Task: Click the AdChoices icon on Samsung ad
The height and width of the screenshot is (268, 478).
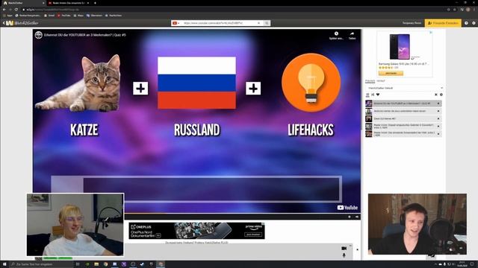Action: coord(431,32)
